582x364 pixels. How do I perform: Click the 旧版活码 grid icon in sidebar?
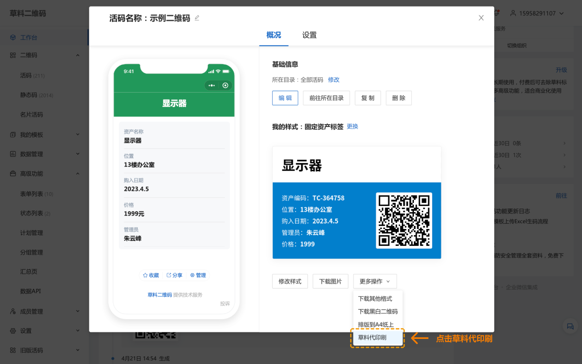(x=13, y=350)
